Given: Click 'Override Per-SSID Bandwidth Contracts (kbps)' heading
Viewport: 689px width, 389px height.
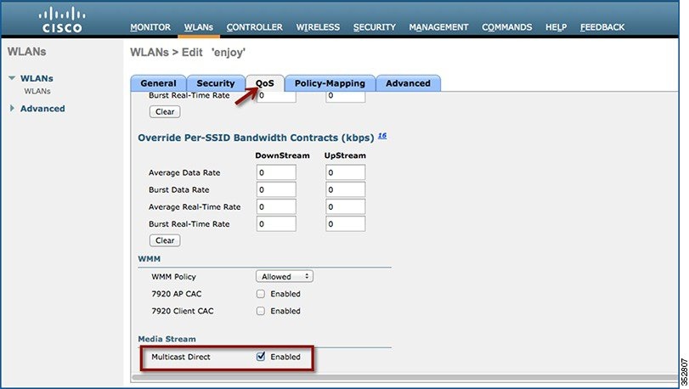Looking at the screenshot, I should [x=256, y=138].
